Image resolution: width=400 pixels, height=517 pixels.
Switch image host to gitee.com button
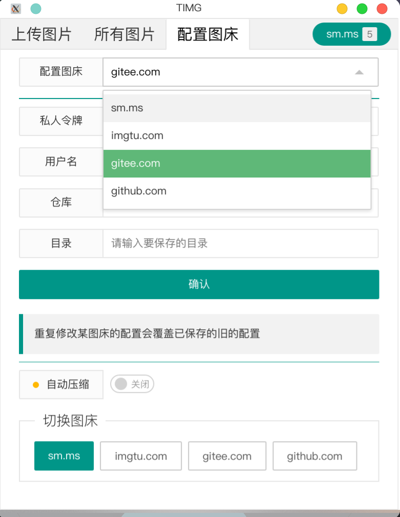pyautogui.click(x=227, y=456)
